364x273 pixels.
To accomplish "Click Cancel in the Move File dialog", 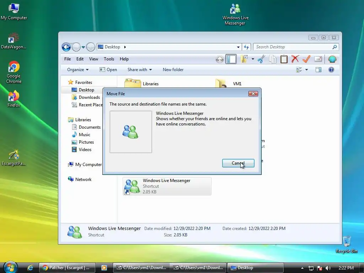I will 238,163.
